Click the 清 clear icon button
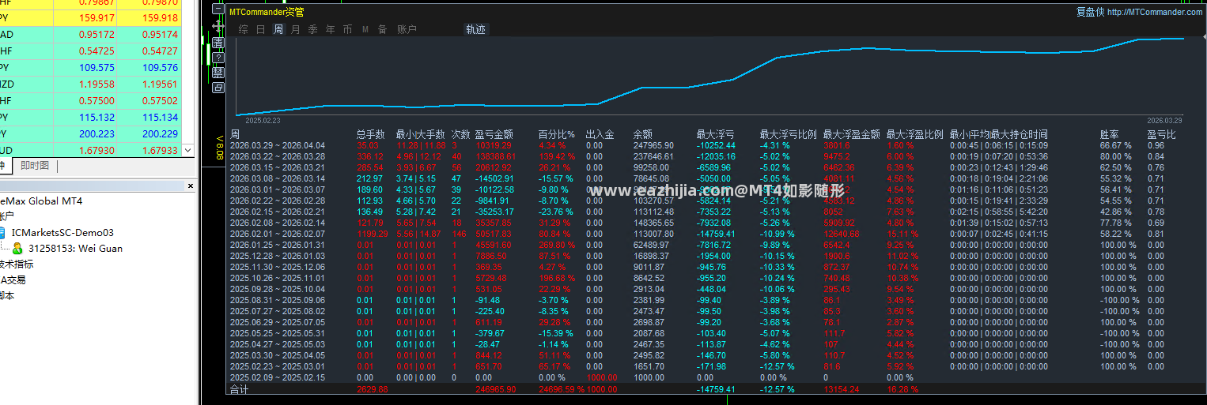 pyautogui.click(x=218, y=42)
